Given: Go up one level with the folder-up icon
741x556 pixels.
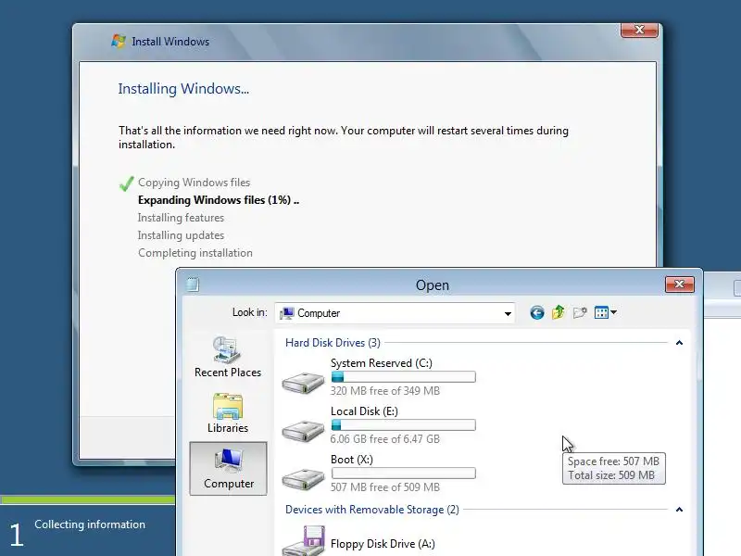Looking at the screenshot, I should coord(559,312).
